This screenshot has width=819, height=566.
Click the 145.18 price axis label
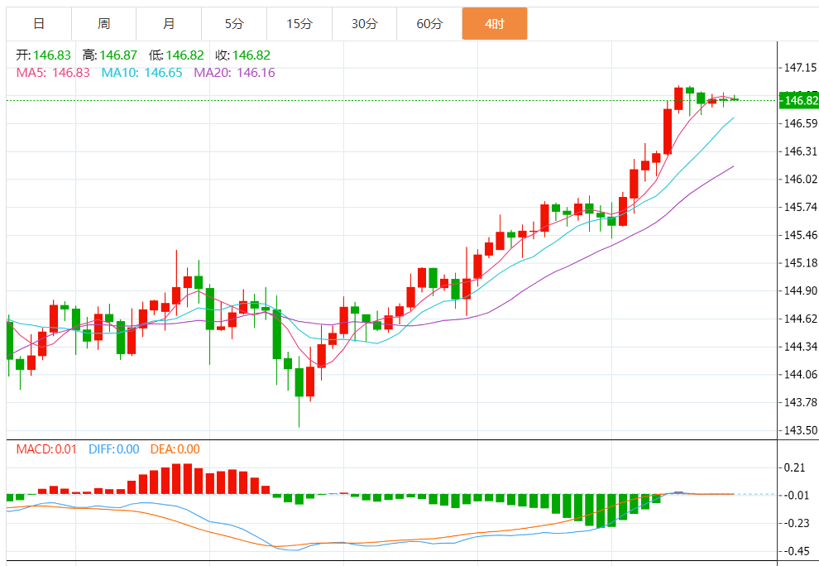pyautogui.click(x=800, y=263)
